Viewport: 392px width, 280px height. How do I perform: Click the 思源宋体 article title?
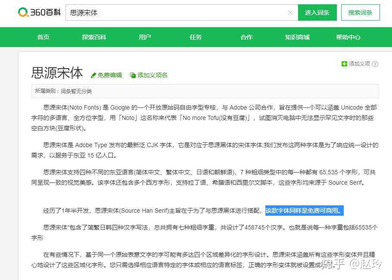pos(57,73)
